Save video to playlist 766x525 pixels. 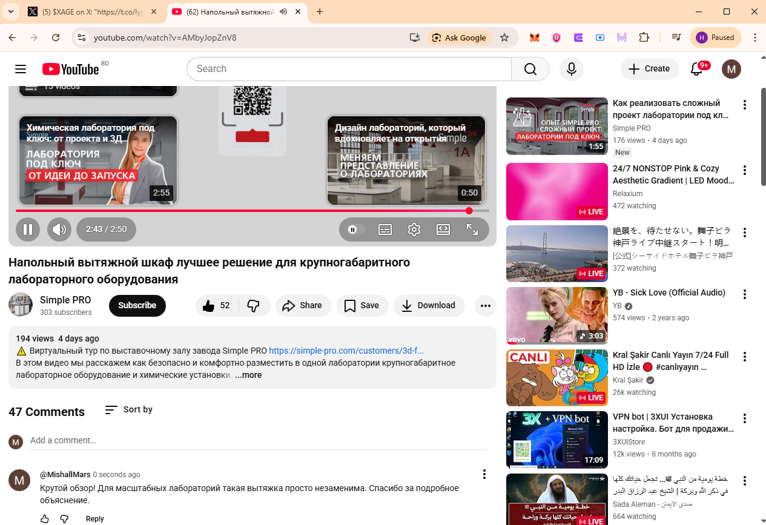point(362,306)
